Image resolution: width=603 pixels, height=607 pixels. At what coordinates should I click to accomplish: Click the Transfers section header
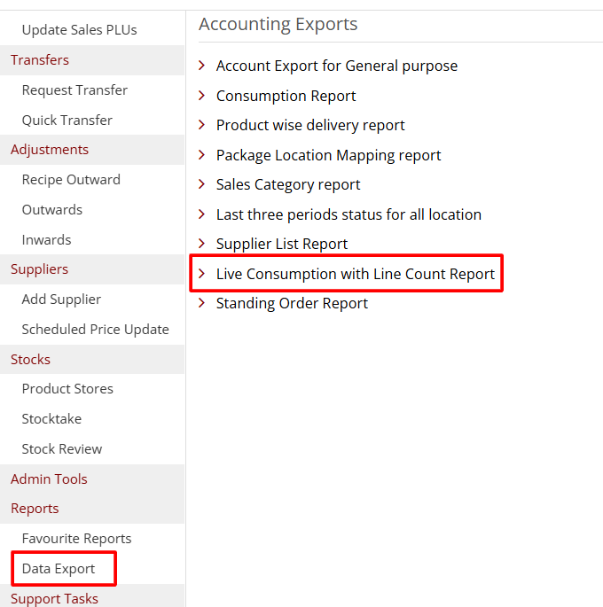[40, 60]
